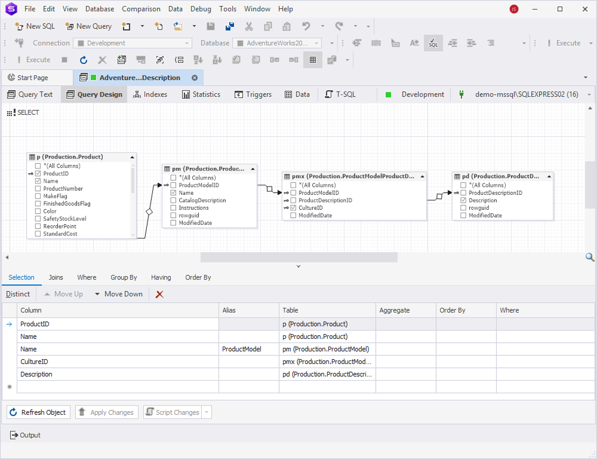Click the ProductModel alias cell
The image size is (597, 459).
[249, 349]
